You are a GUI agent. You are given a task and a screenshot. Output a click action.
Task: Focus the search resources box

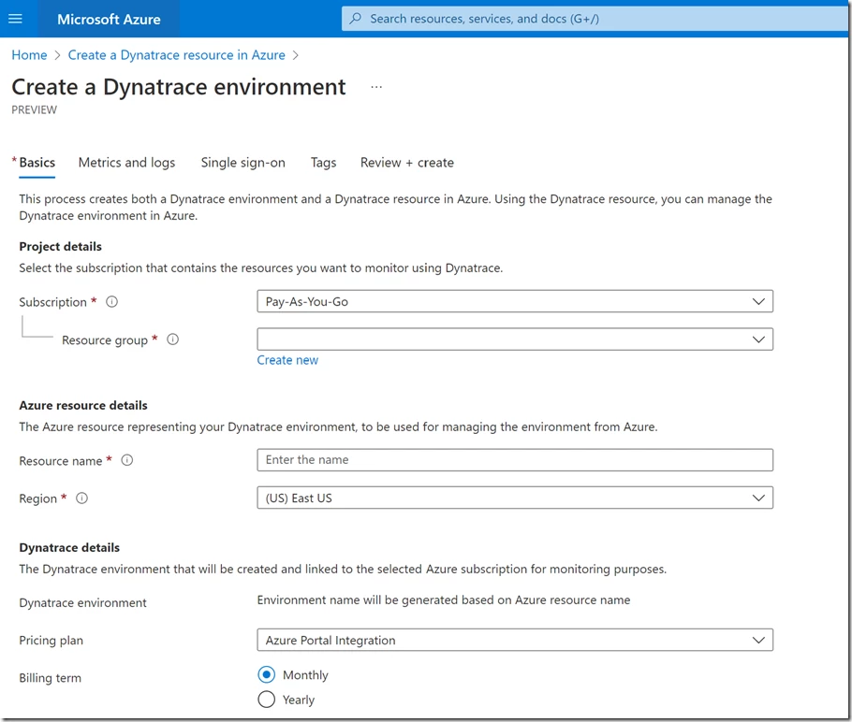(595, 19)
